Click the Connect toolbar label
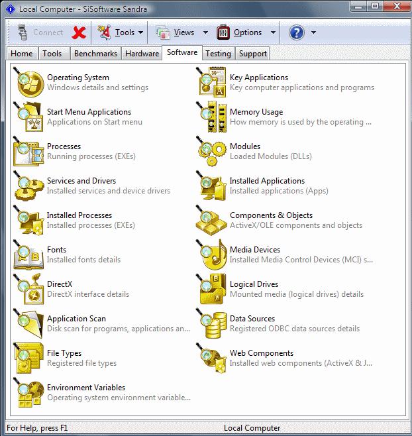The width and height of the screenshot is (412, 436). pos(48,32)
